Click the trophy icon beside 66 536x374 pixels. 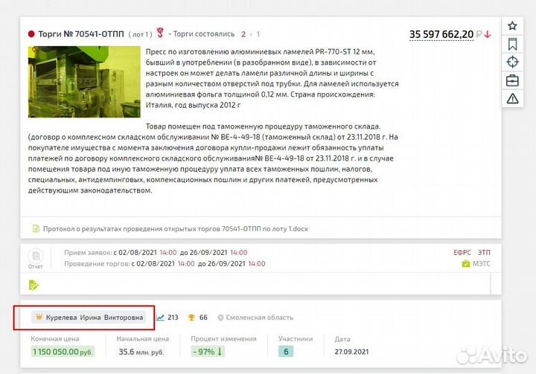(191, 317)
